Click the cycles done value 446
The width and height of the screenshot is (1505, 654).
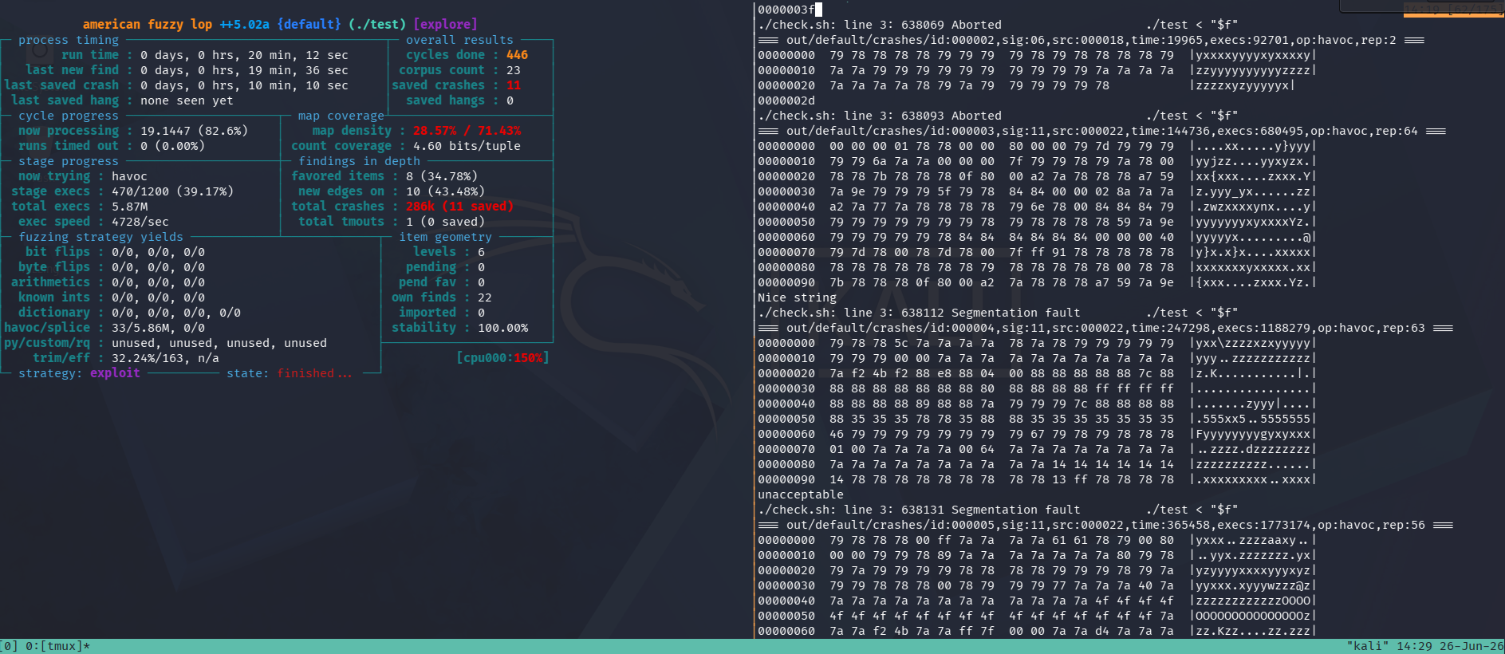pos(517,55)
